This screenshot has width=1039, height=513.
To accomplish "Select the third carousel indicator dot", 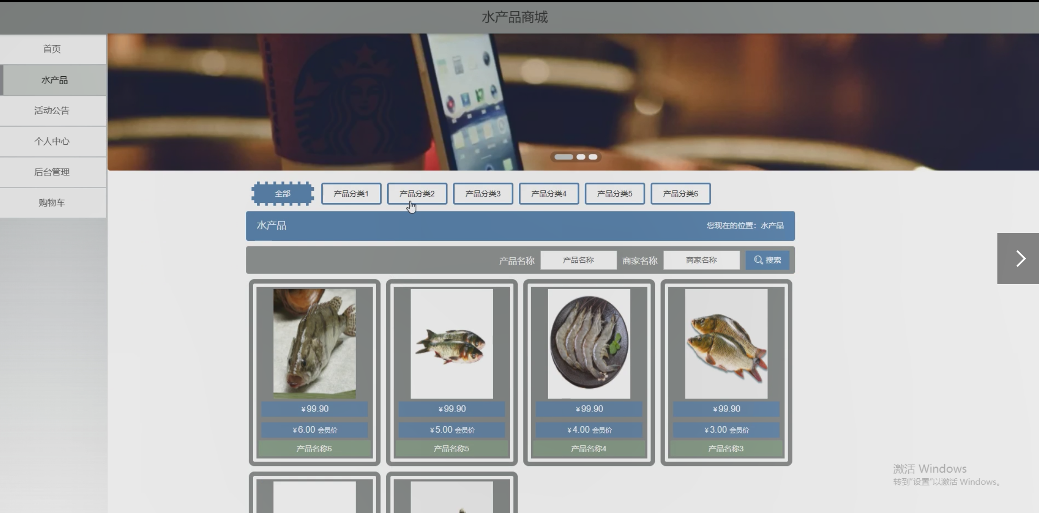I will click(x=593, y=157).
